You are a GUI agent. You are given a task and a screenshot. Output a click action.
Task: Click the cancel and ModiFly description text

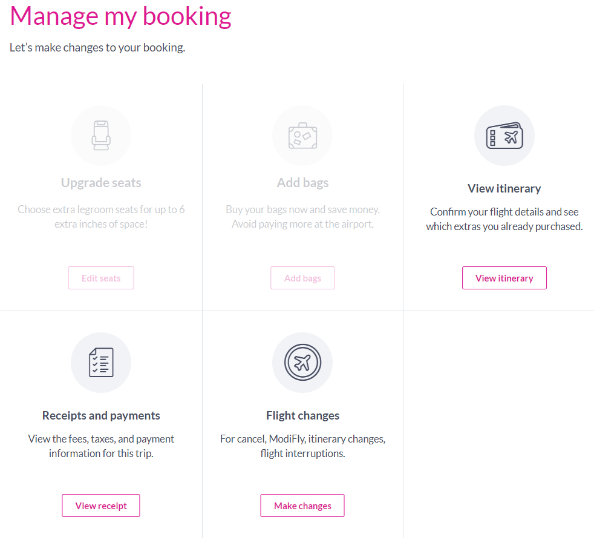click(x=302, y=446)
